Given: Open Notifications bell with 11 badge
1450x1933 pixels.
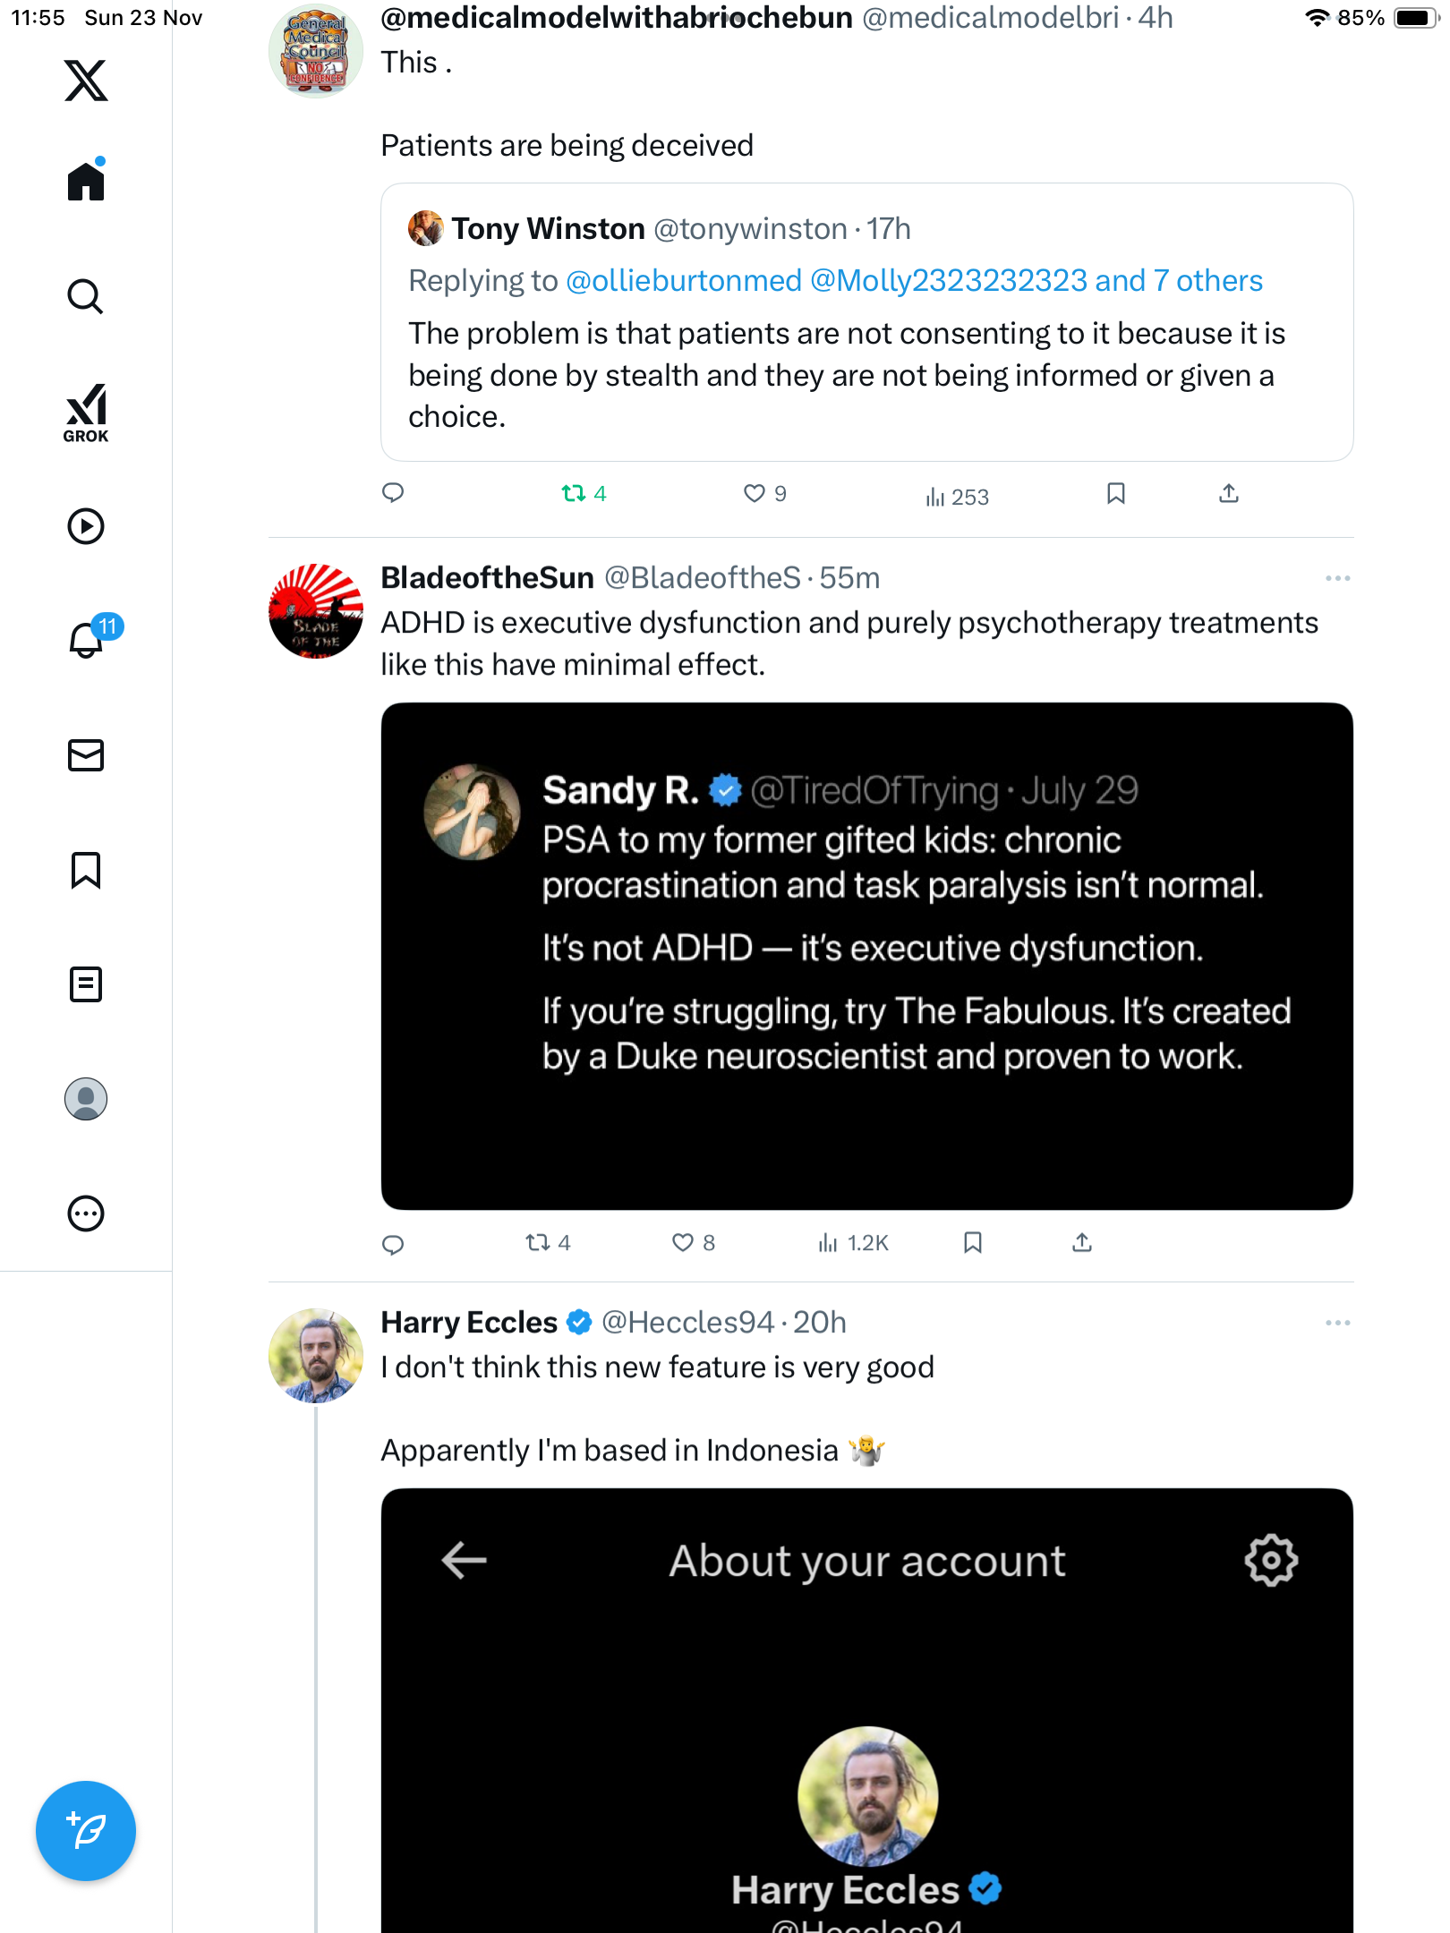Looking at the screenshot, I should (x=88, y=639).
